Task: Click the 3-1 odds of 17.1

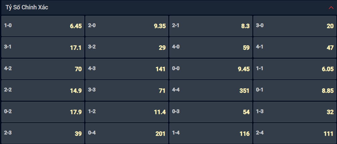Action: click(43, 48)
